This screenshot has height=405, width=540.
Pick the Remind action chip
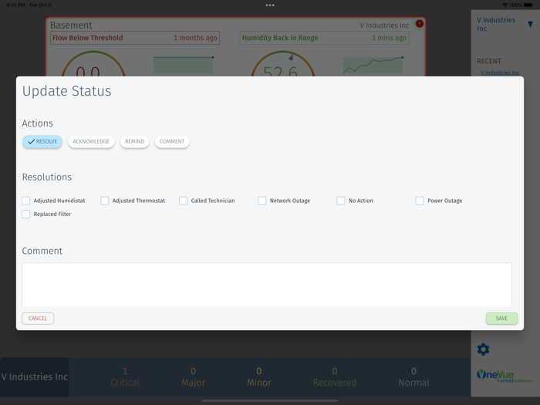coord(135,141)
